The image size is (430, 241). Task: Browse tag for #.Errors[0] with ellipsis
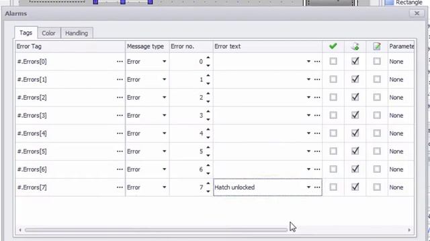click(120, 62)
